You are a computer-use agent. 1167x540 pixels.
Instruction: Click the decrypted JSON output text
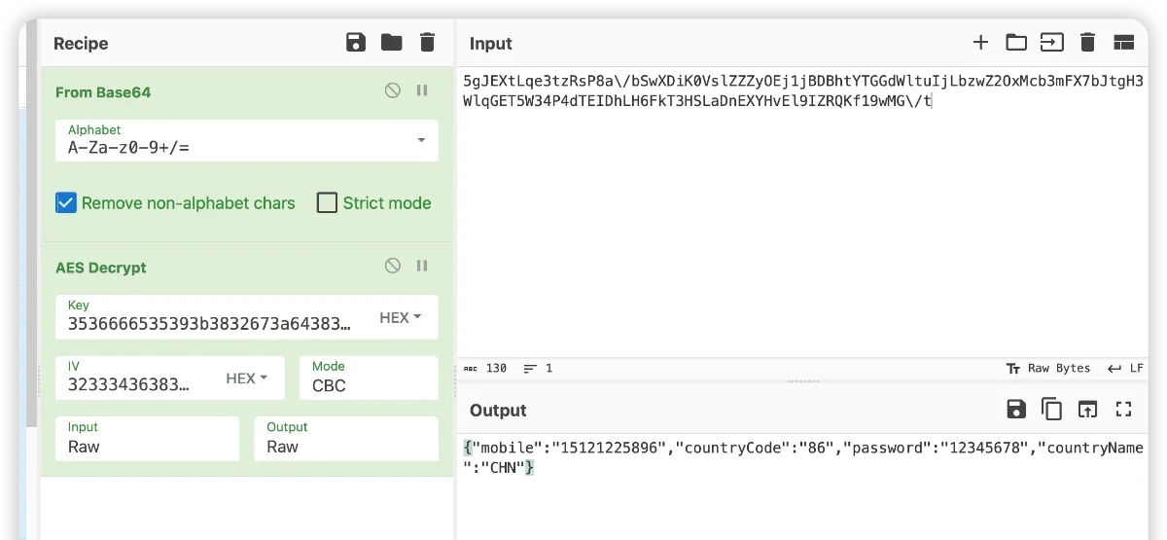803,457
